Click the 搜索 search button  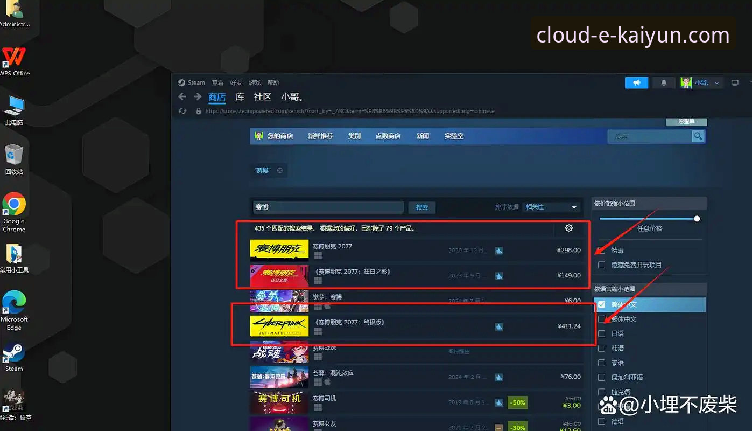pos(422,207)
